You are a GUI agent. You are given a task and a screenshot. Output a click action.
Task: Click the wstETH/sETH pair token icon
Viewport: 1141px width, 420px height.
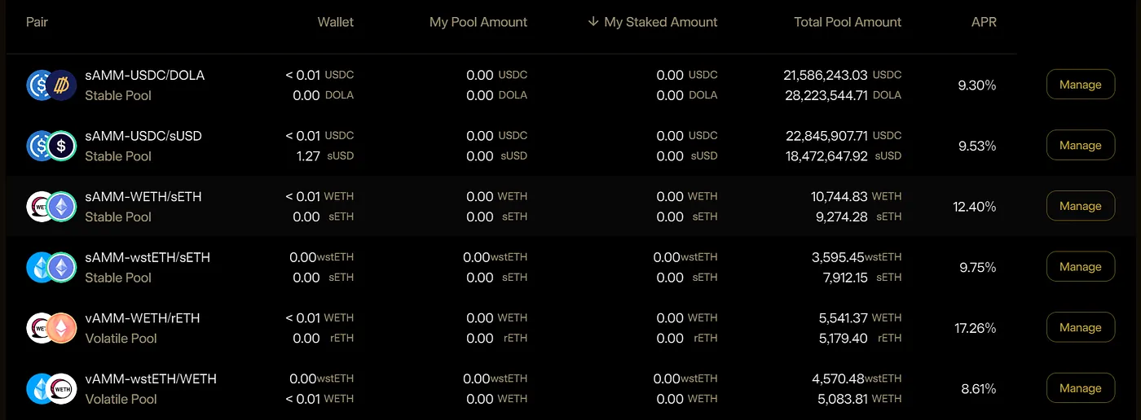(x=51, y=267)
